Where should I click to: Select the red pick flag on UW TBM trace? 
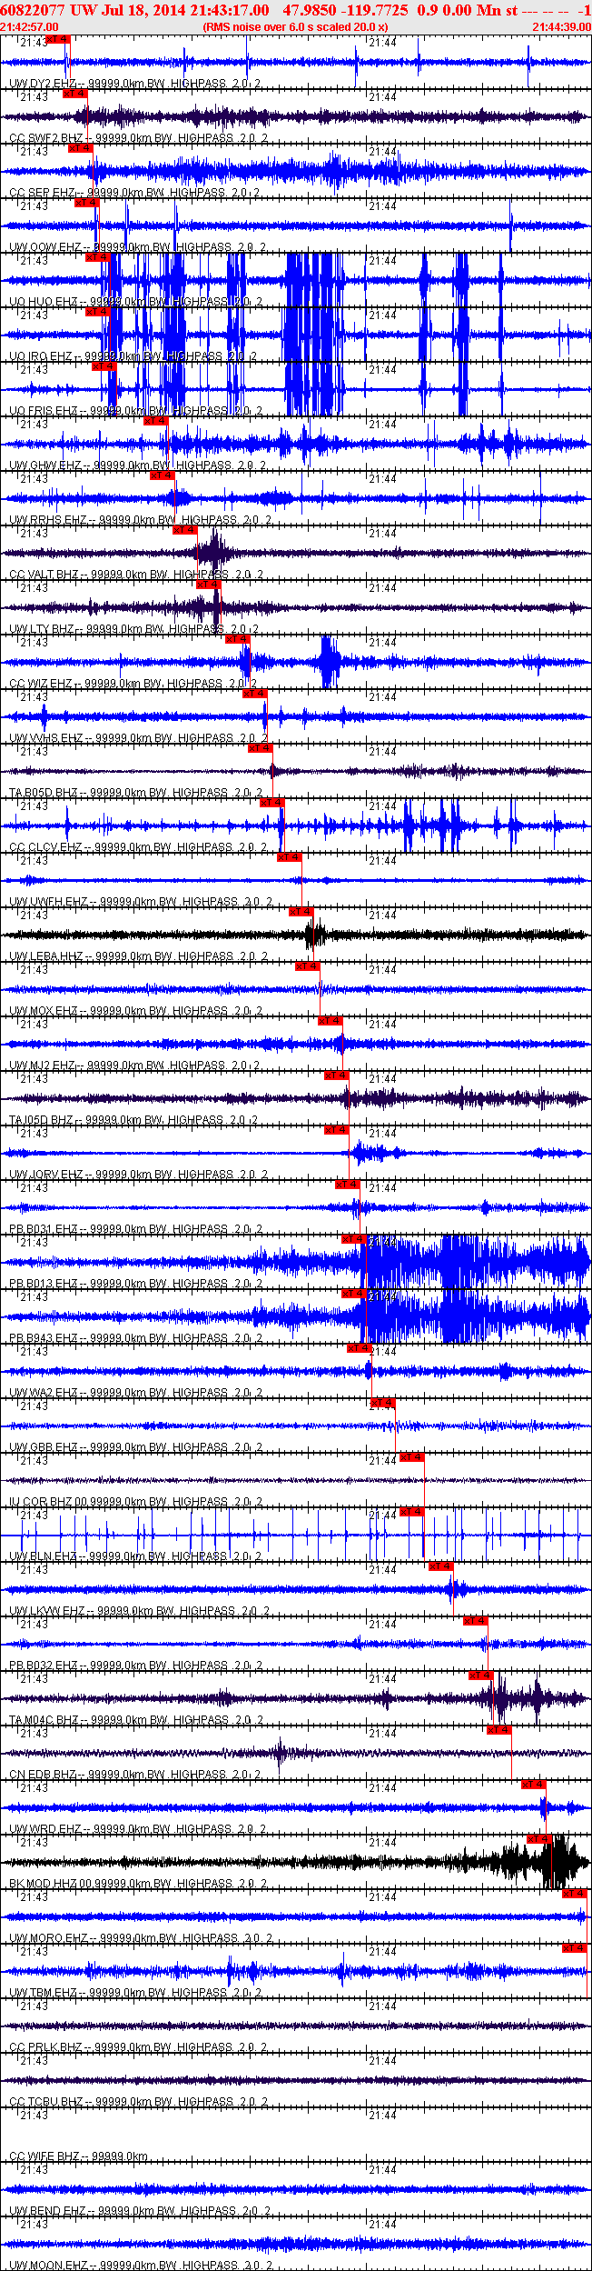(x=575, y=1948)
